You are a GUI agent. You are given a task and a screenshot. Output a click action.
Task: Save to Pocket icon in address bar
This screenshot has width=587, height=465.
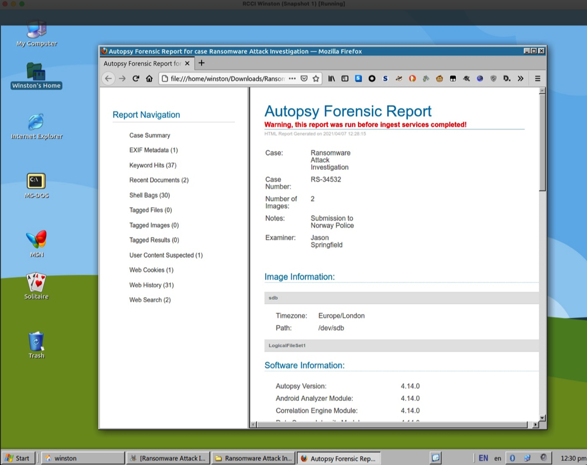tap(304, 78)
